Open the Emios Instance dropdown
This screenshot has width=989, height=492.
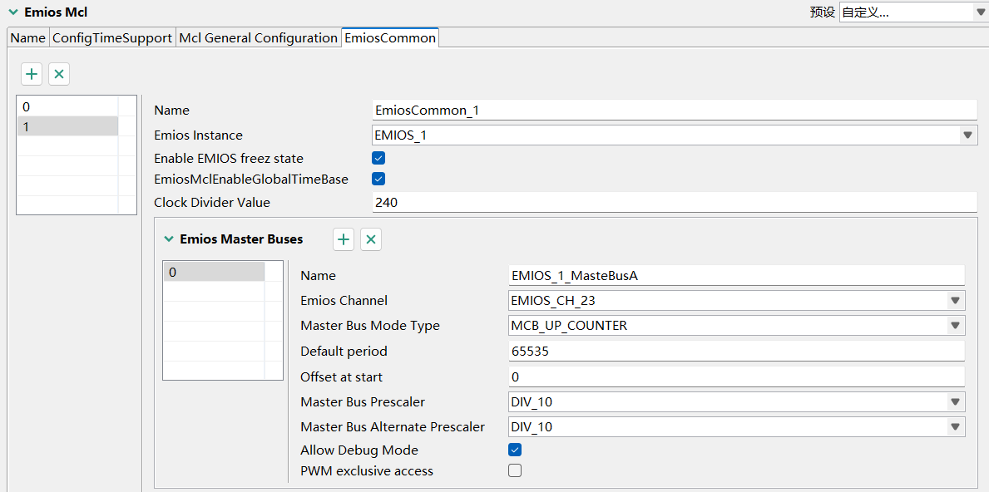[967, 134]
